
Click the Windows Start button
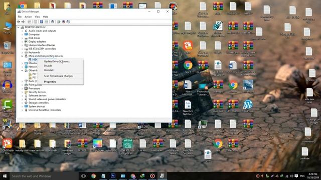(5, 176)
